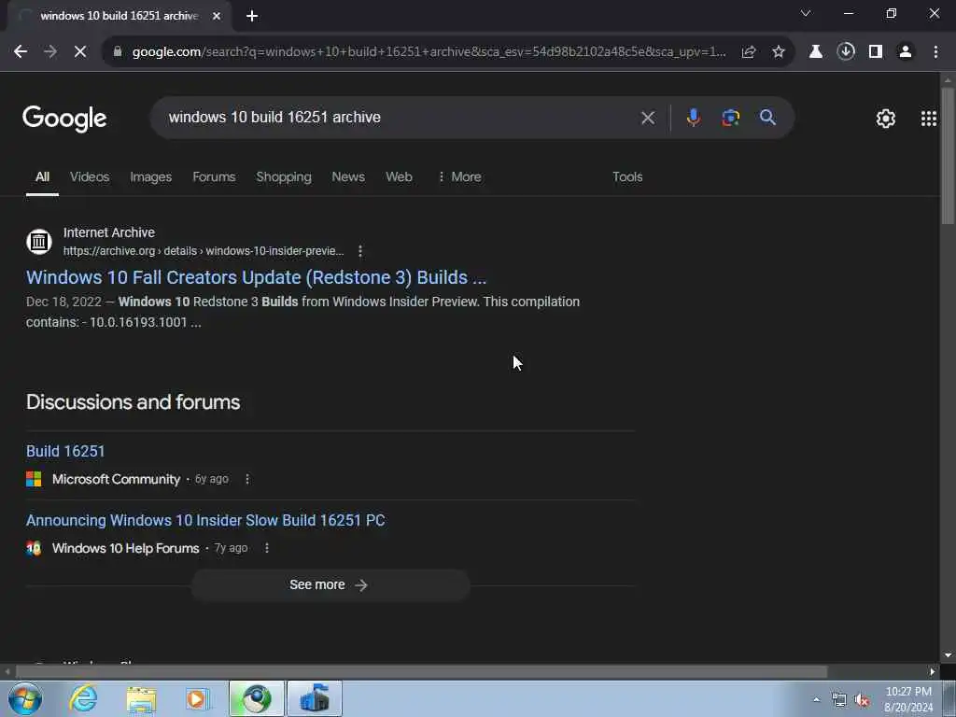The image size is (956, 717).
Task: Click the magnifying glass search button
Action: (x=767, y=118)
